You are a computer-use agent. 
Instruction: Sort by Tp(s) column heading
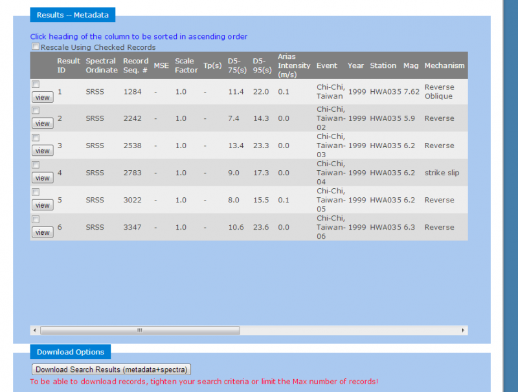pos(212,66)
